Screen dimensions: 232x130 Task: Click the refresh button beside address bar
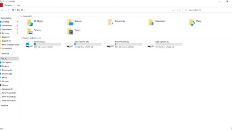click(x=178, y=10)
